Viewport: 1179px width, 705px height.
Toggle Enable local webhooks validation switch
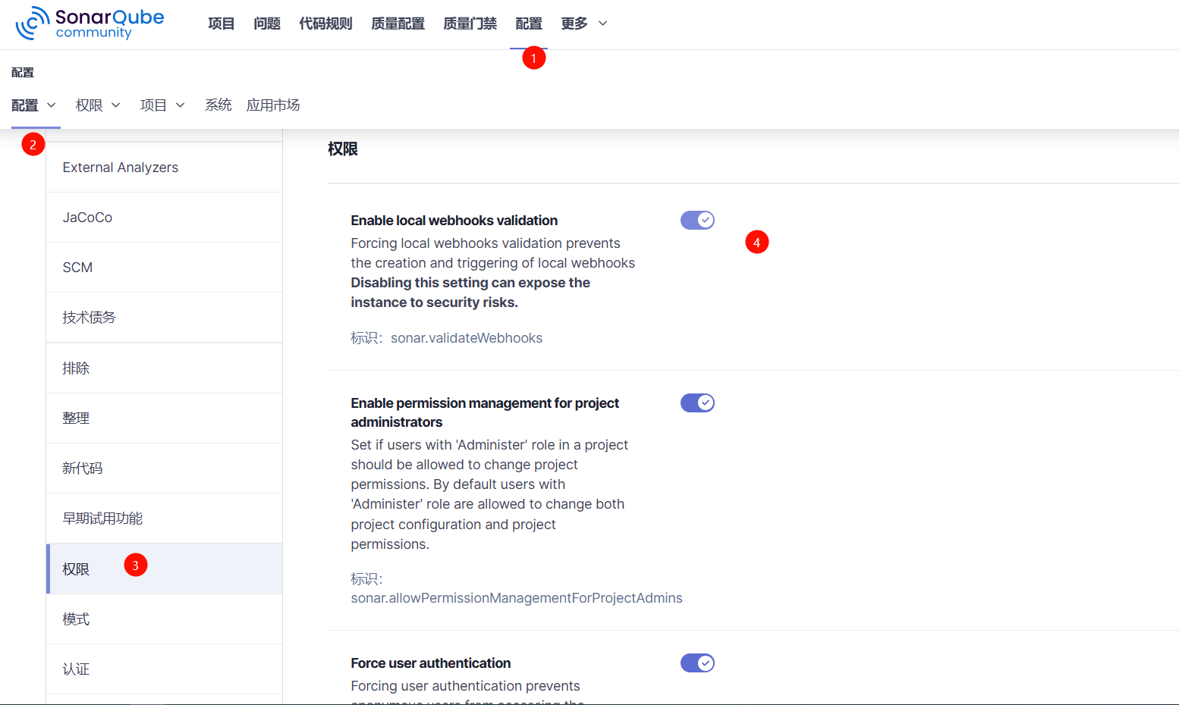point(697,221)
